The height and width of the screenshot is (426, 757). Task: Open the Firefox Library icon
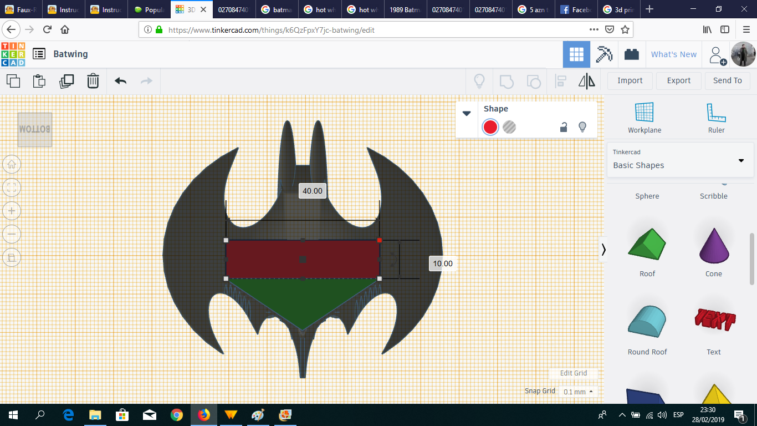point(707,29)
